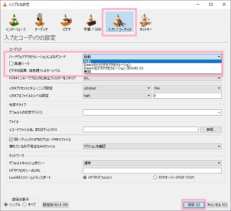
Task: Click the VLC cone icon in title bar
Action: pyautogui.click(x=5, y=4)
